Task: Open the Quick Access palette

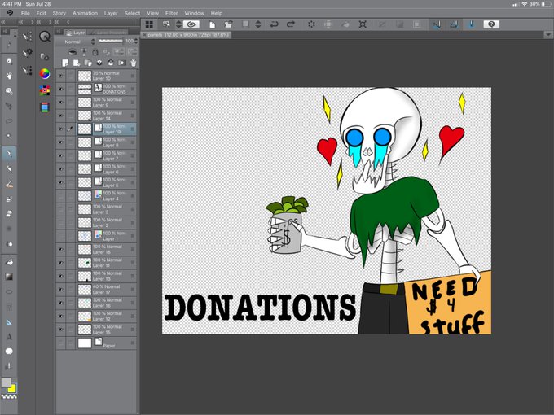Action: point(45,37)
